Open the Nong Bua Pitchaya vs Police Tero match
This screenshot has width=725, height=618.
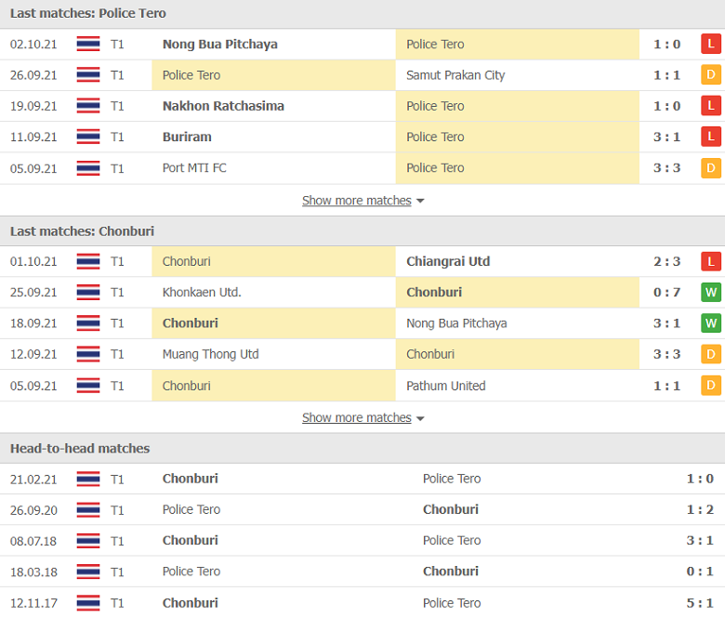point(362,45)
